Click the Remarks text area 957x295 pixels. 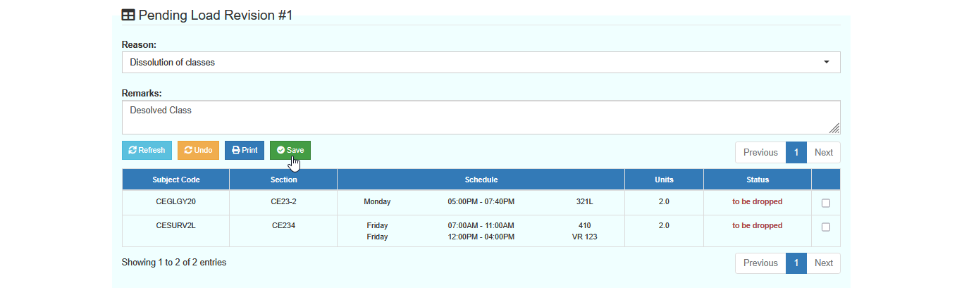point(481,117)
